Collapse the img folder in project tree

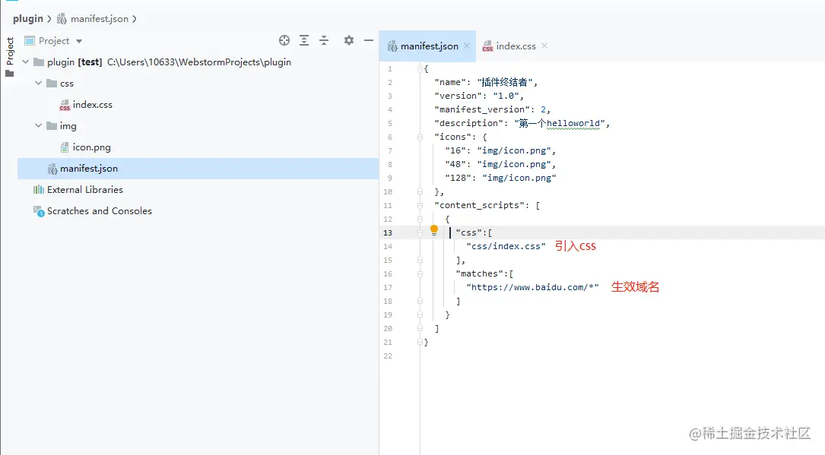coord(39,126)
